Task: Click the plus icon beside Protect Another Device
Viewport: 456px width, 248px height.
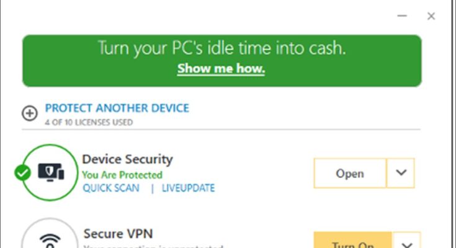Action: tap(29, 113)
